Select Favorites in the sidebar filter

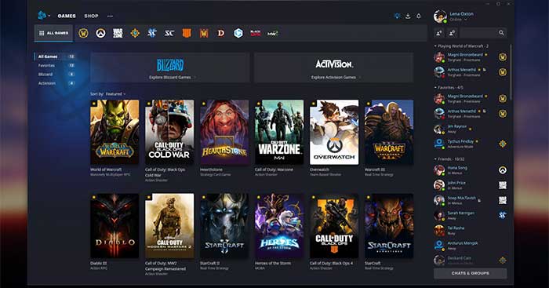[56, 65]
